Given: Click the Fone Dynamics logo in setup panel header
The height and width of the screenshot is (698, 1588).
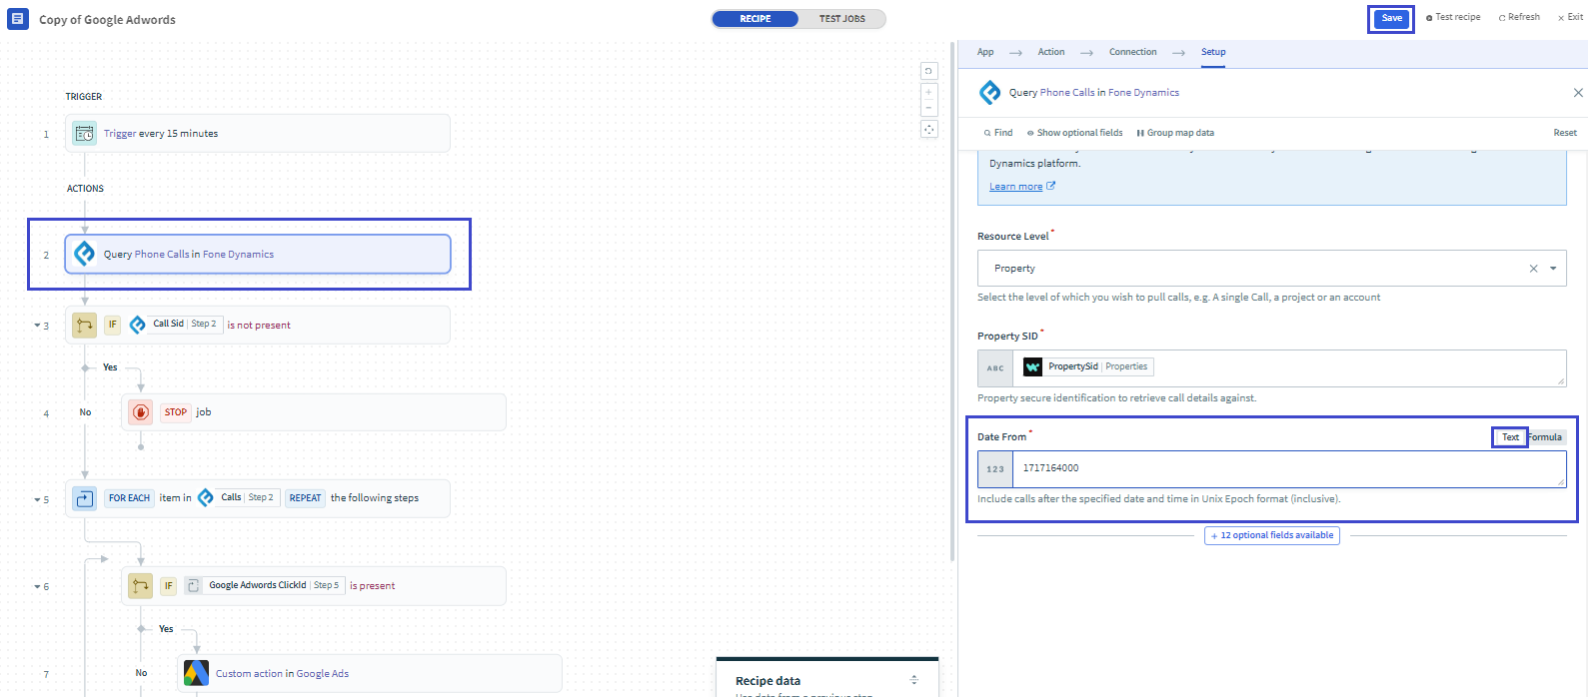Looking at the screenshot, I should [x=989, y=92].
